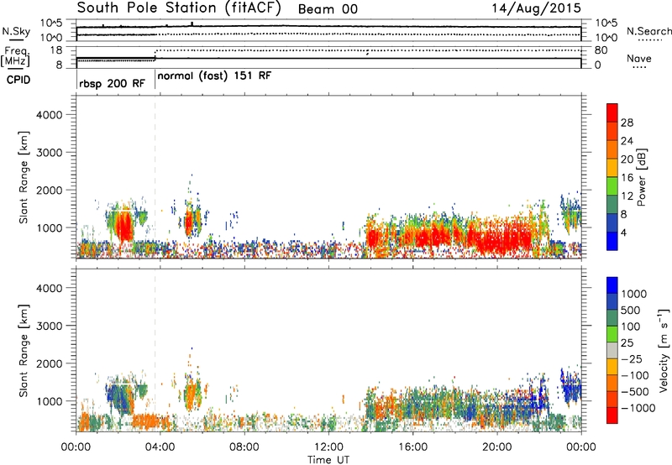Click the 3000 tick in velocity panel

click(49, 326)
